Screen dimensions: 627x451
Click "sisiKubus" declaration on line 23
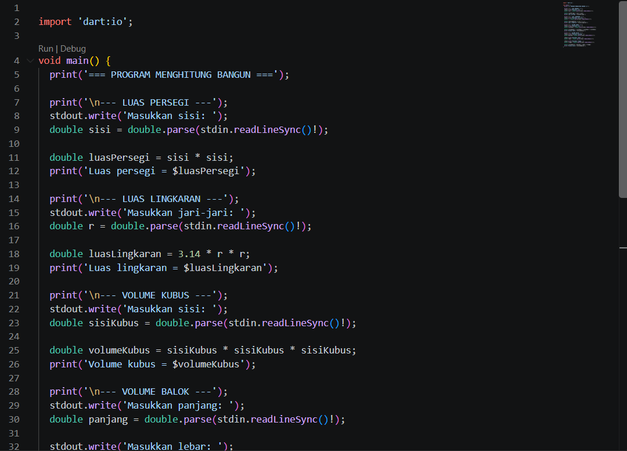click(114, 323)
